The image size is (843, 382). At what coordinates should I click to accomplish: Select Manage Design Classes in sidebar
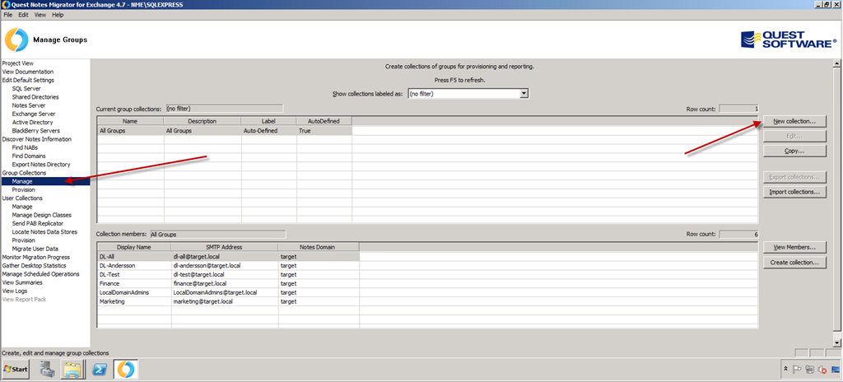pos(41,215)
